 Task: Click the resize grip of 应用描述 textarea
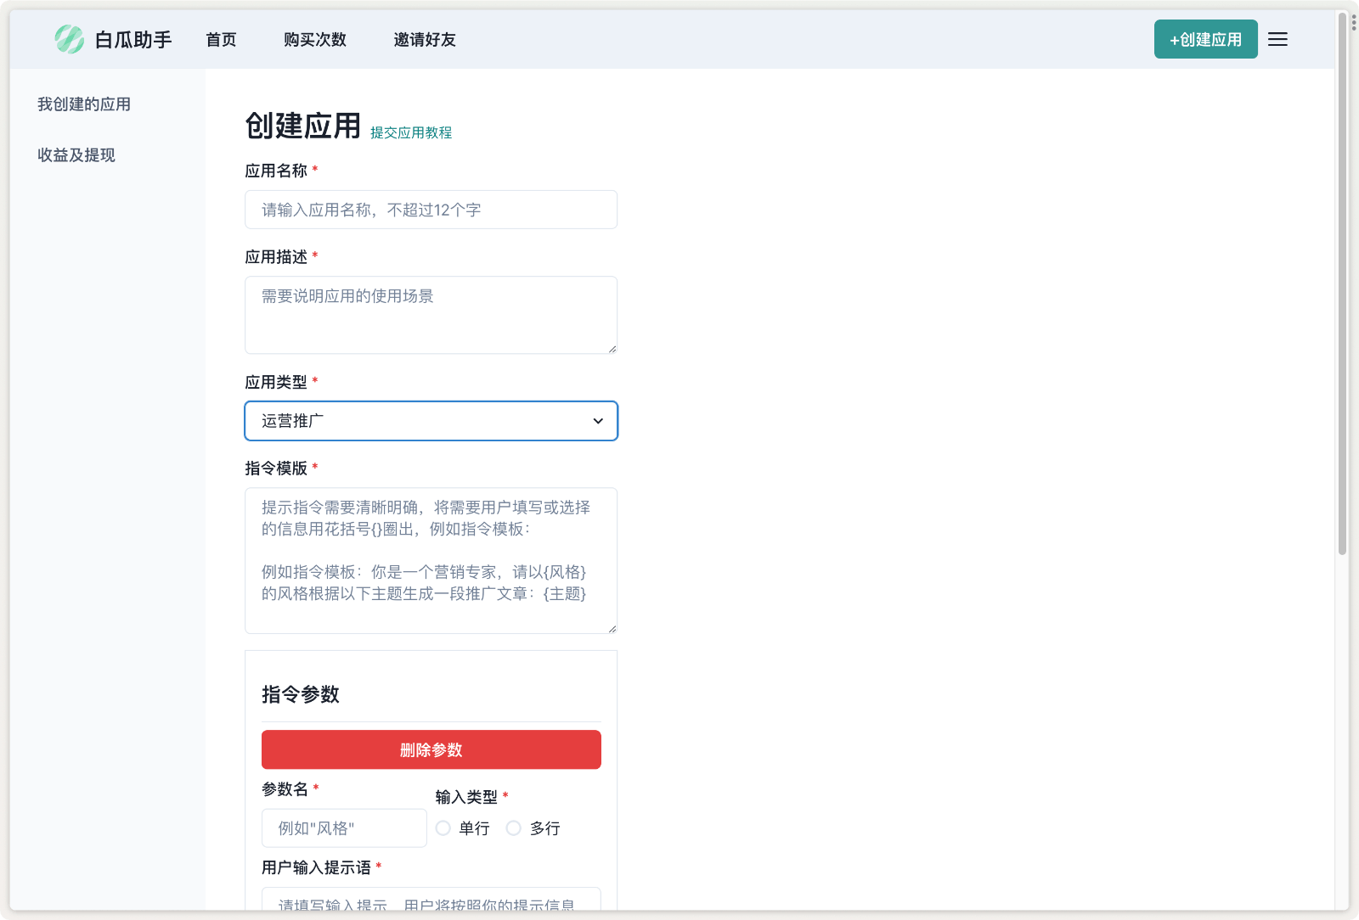pos(612,350)
